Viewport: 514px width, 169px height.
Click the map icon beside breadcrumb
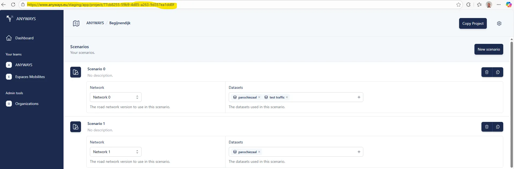pyautogui.click(x=76, y=23)
